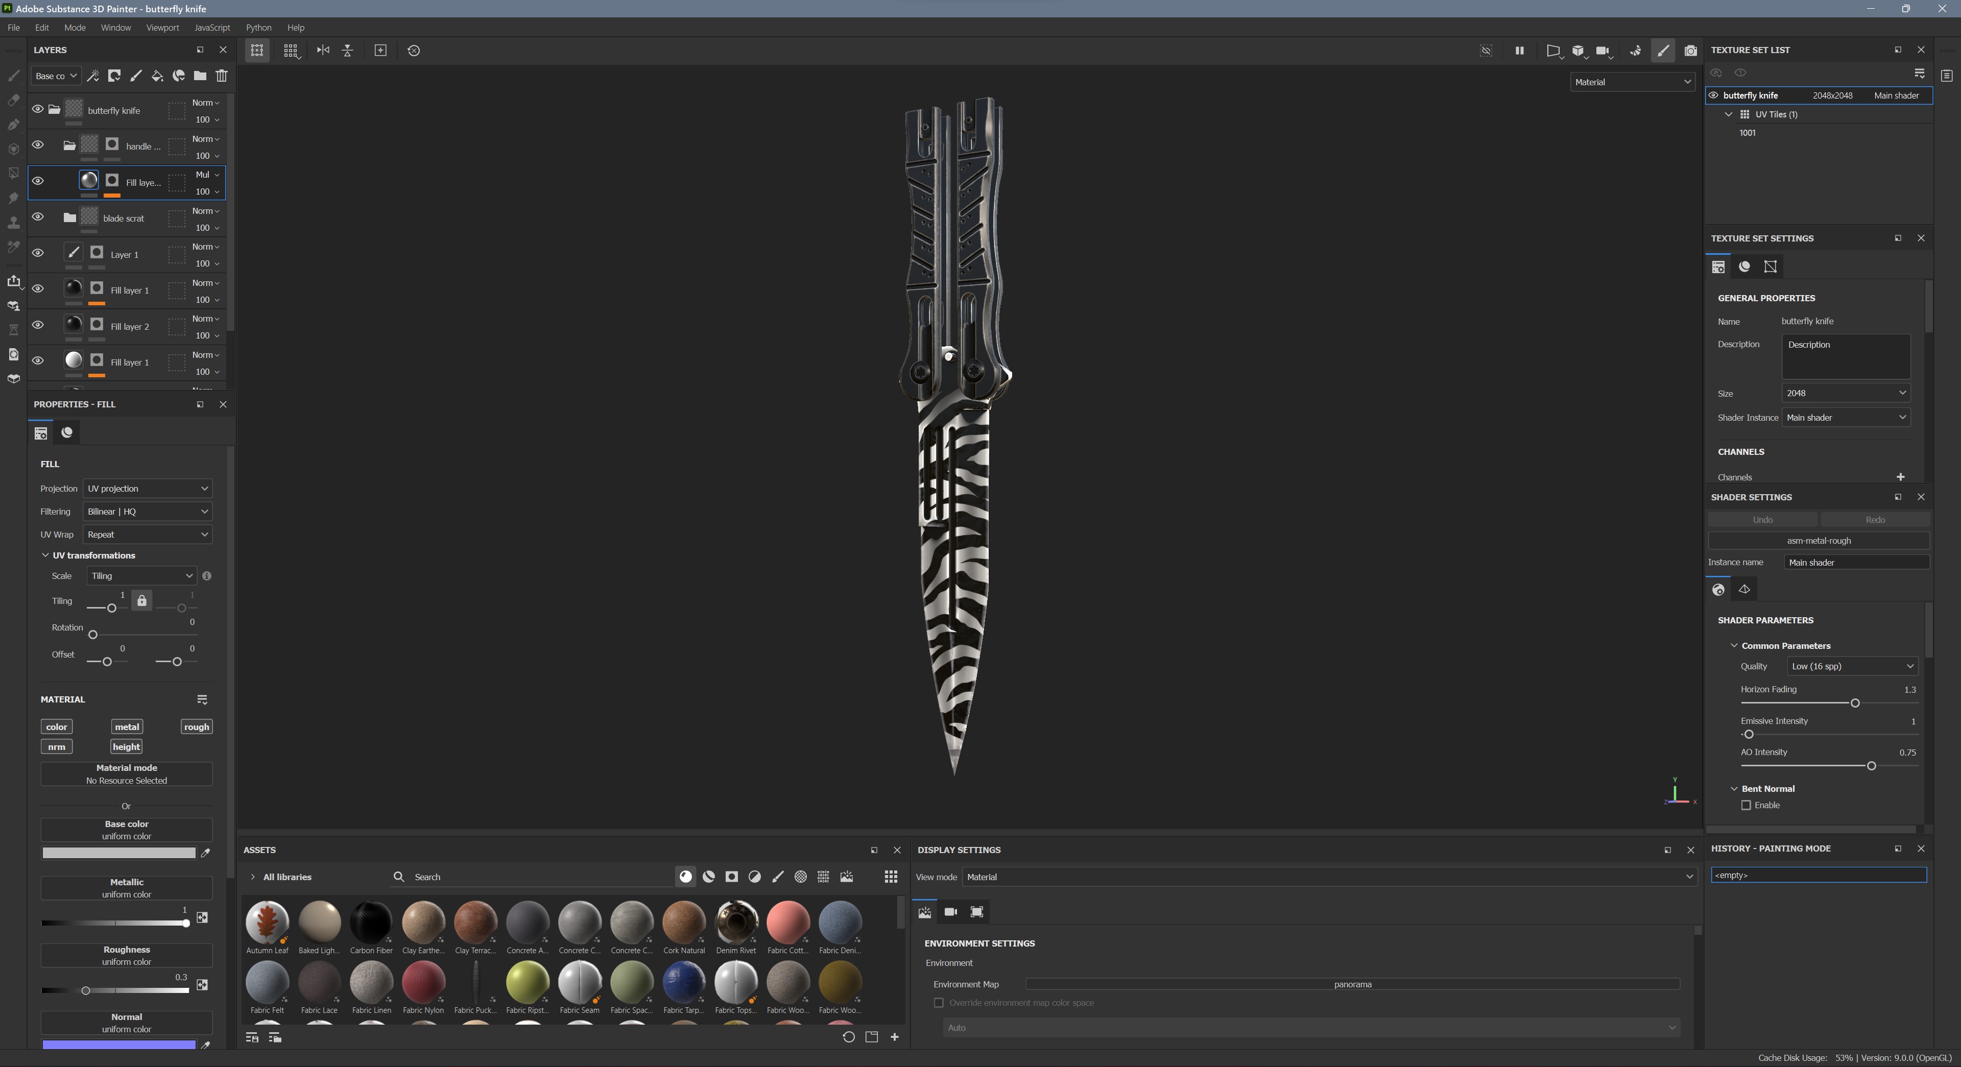Image resolution: width=1961 pixels, height=1067 pixels.
Task: Open the Python menu
Action: coord(258,28)
